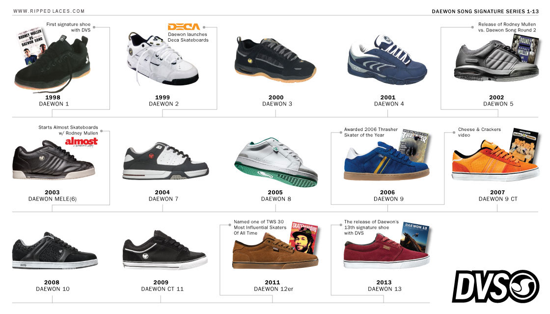The height and width of the screenshot is (314, 550).
Task: Click the 2011 Daewon 12er label
Action: click(x=273, y=286)
